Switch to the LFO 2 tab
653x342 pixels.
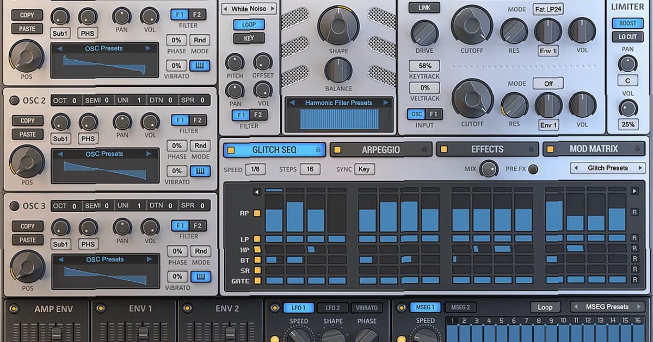[333, 307]
